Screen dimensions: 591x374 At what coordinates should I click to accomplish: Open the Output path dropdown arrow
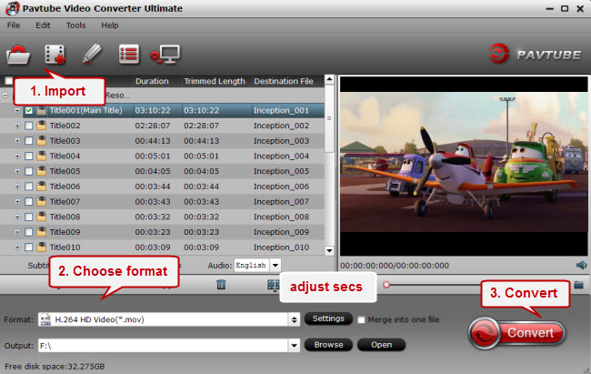(x=294, y=345)
